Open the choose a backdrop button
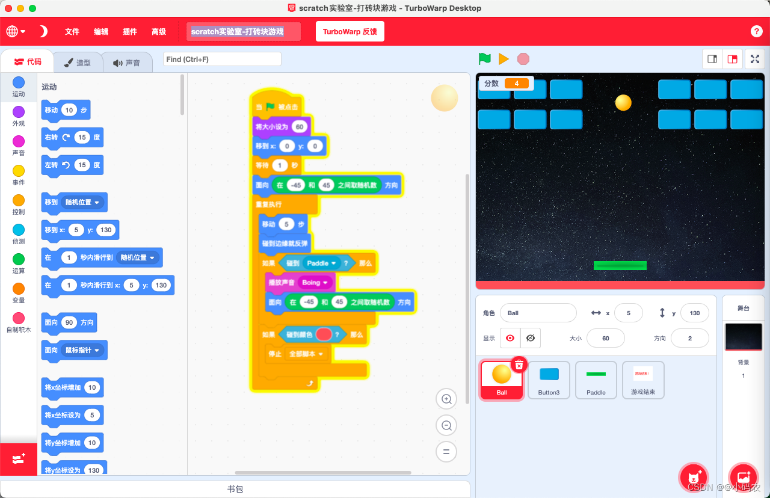Screen dimensions: 770x498 pos(743,477)
